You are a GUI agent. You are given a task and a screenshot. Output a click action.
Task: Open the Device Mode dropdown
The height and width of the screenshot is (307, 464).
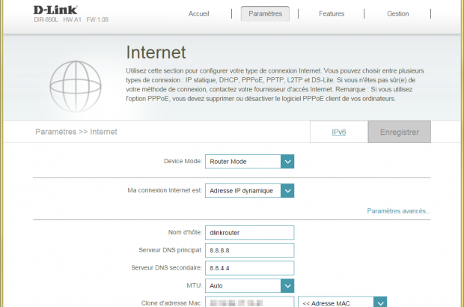(x=287, y=161)
